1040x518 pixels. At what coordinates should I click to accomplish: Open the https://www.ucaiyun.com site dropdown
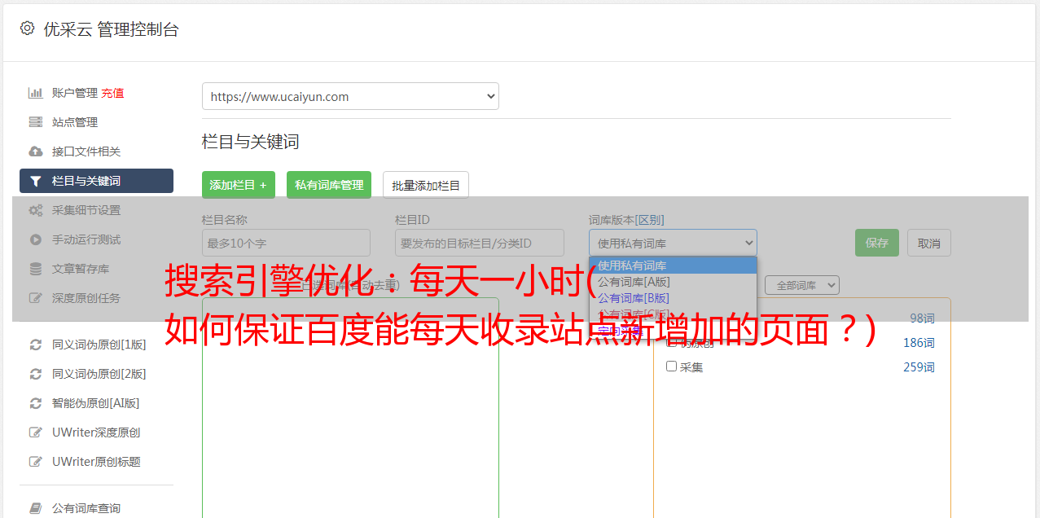[x=350, y=96]
